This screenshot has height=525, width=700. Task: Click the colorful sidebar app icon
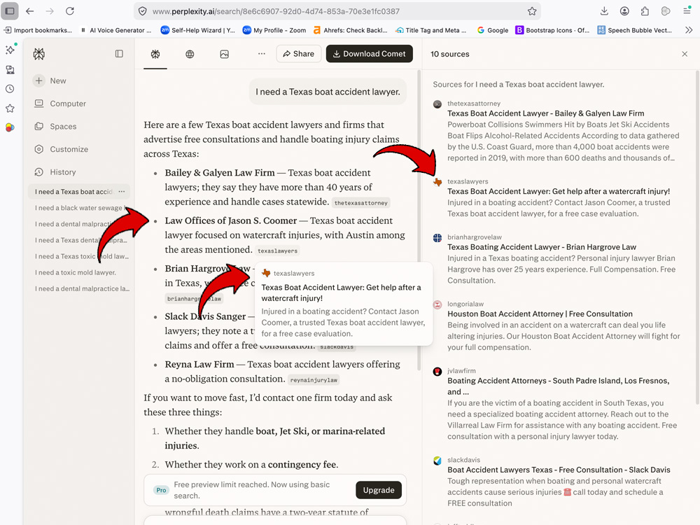10,127
